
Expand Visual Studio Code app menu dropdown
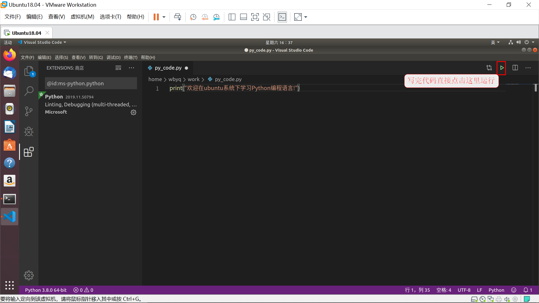pos(43,42)
